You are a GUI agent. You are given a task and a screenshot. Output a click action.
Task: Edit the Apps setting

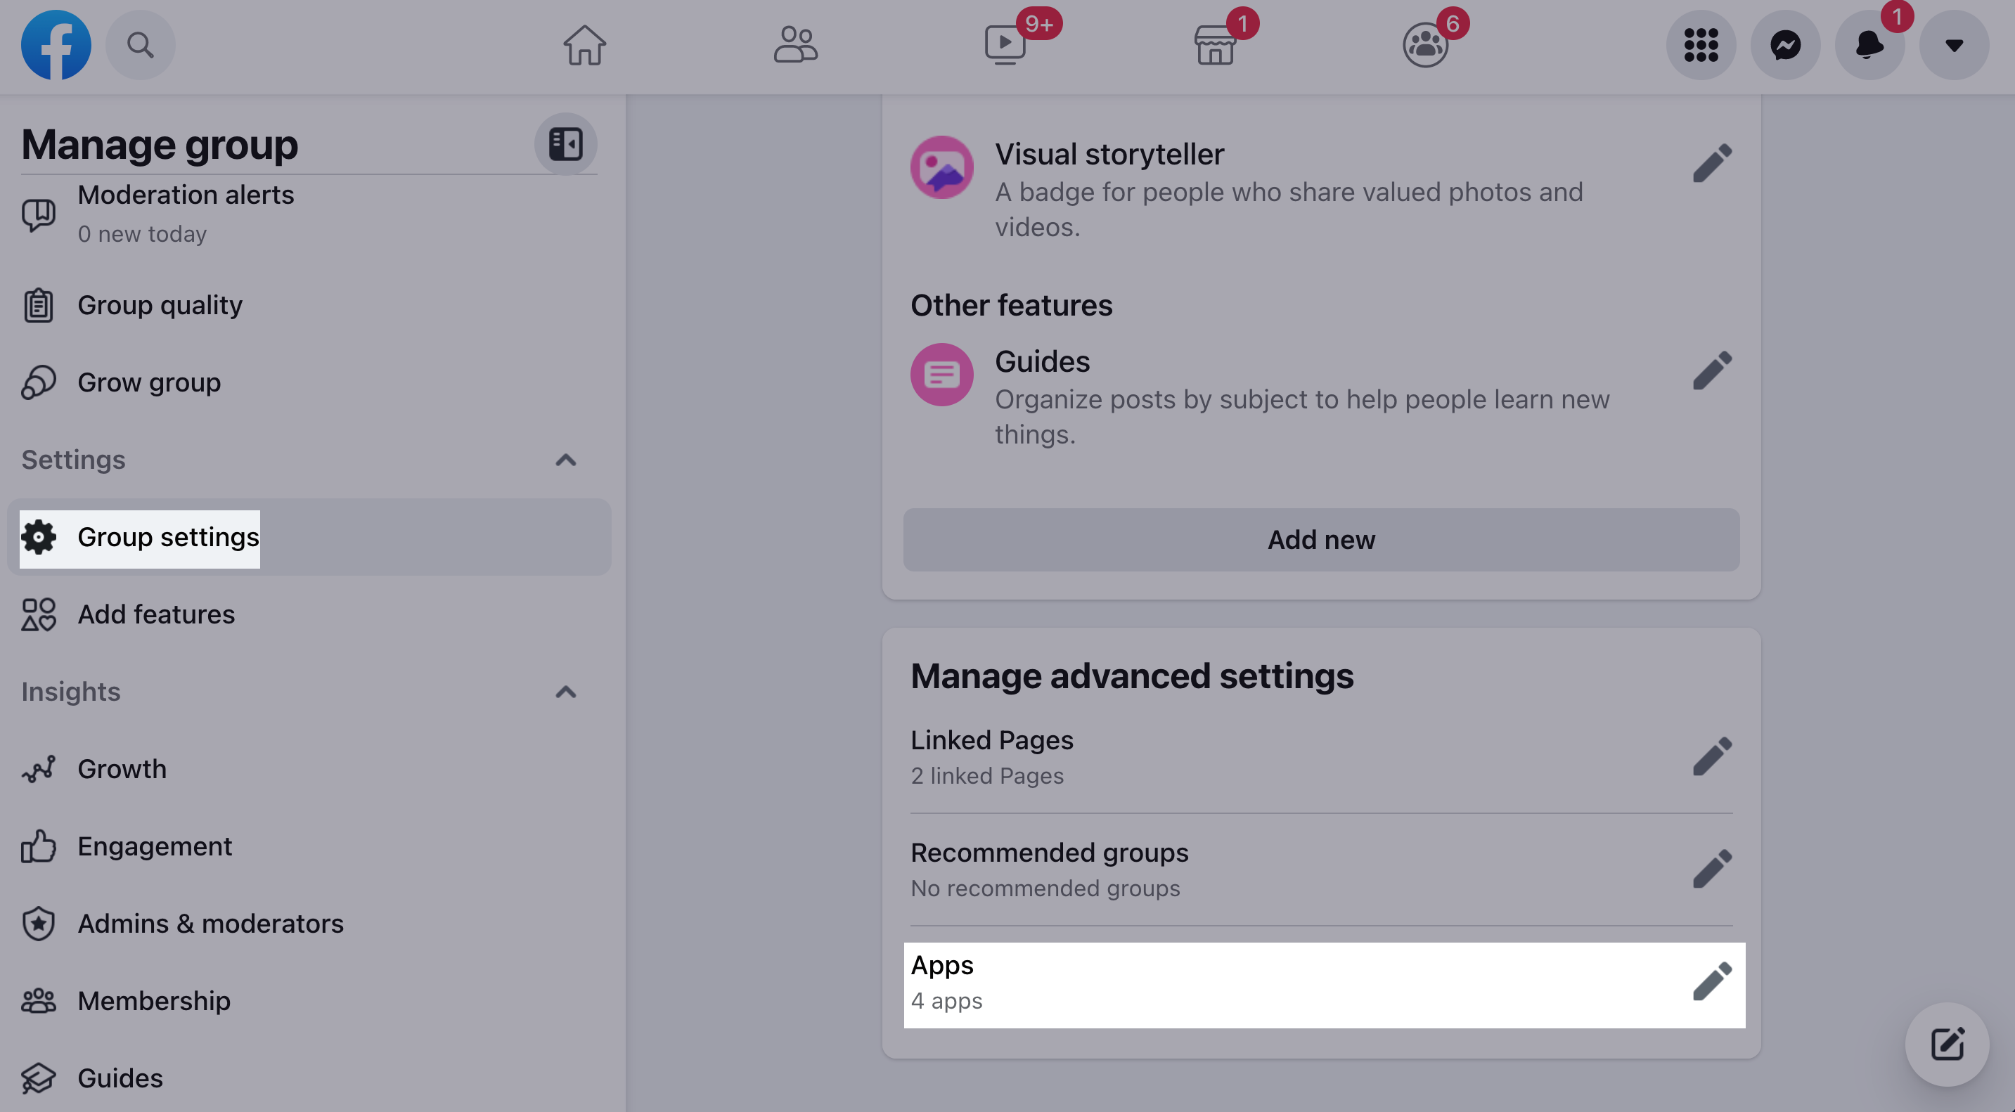[x=1712, y=981]
